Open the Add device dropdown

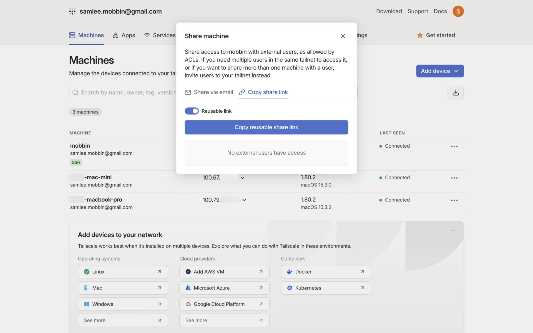440,71
